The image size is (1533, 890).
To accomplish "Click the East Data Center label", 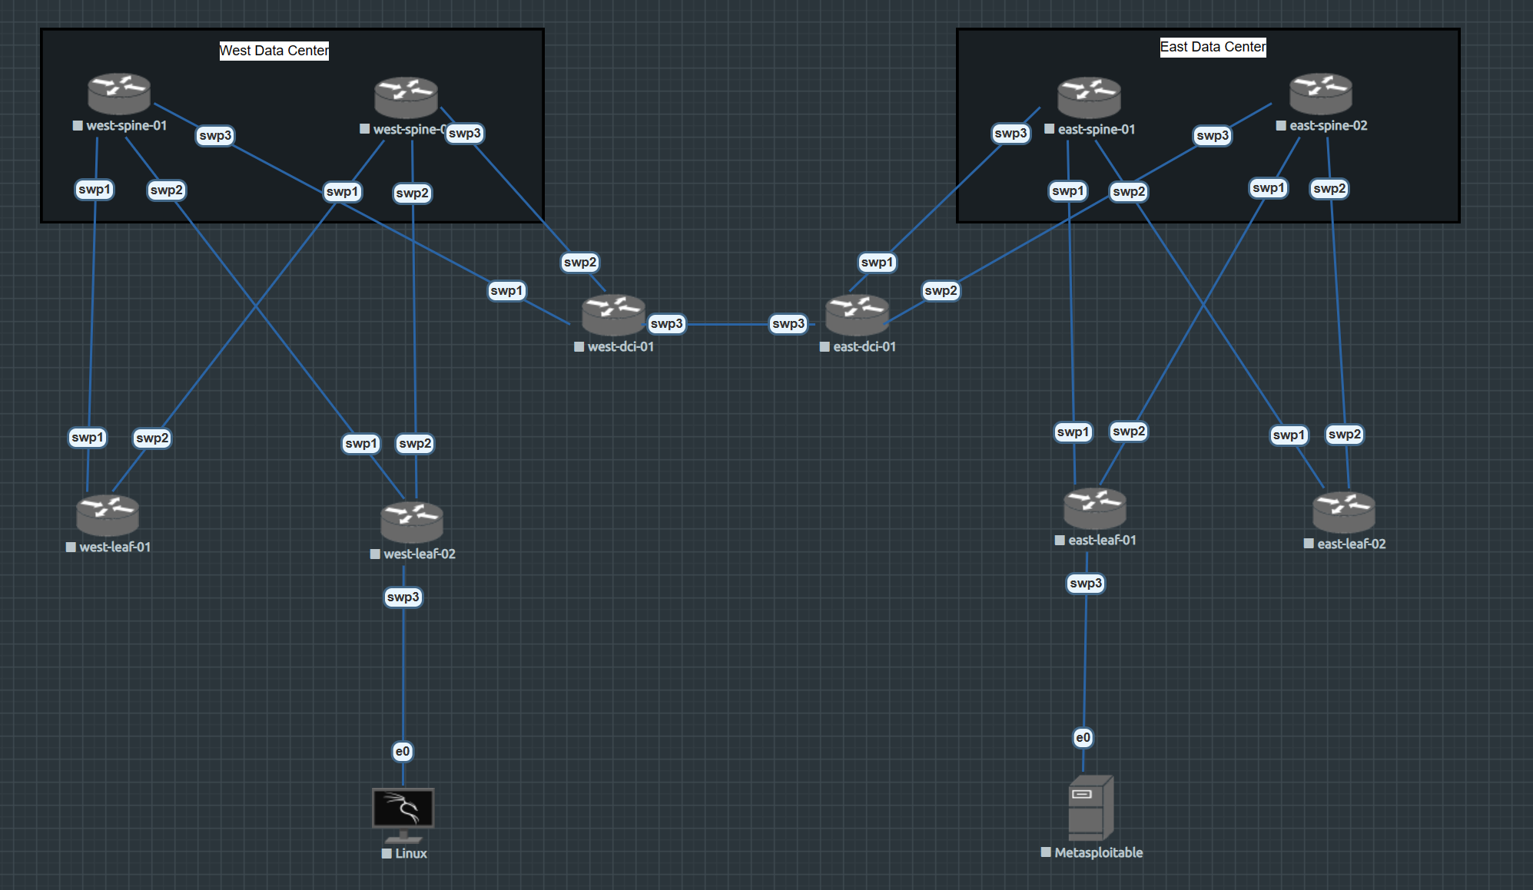I will pos(1213,47).
